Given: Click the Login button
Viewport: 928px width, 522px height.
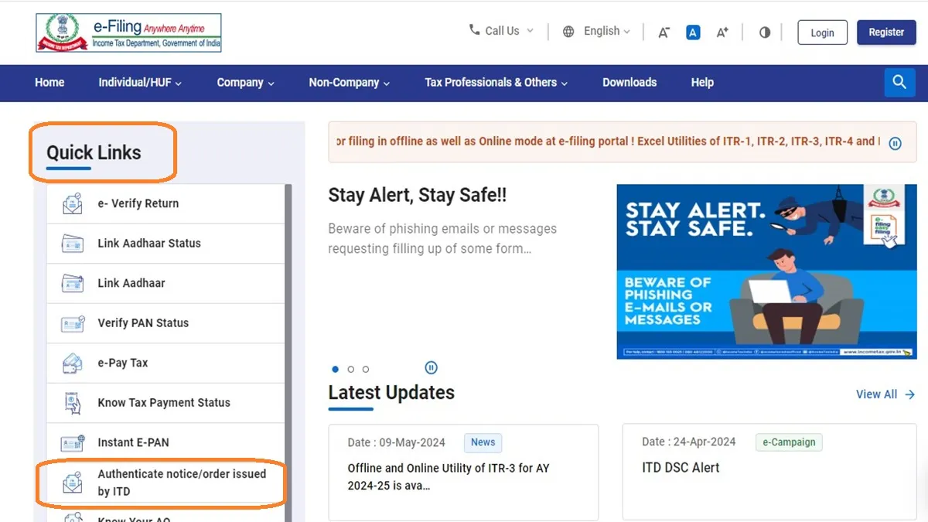Looking at the screenshot, I should [822, 32].
